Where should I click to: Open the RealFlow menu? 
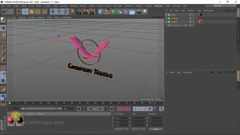tap(158, 6)
